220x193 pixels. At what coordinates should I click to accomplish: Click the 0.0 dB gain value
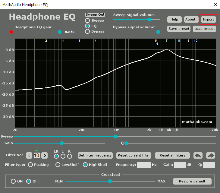click(70, 32)
